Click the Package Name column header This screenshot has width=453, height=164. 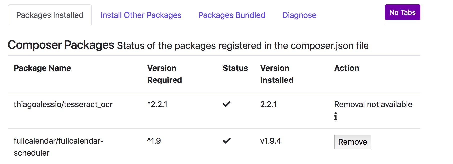[x=42, y=68]
